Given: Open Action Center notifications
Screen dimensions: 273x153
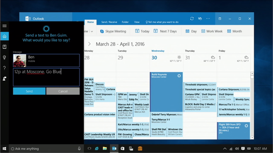Looking at the screenshot, I should pyautogui.click(x=243, y=149).
